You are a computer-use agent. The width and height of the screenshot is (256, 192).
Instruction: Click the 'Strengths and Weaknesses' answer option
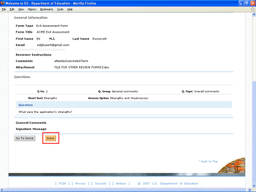(129, 98)
